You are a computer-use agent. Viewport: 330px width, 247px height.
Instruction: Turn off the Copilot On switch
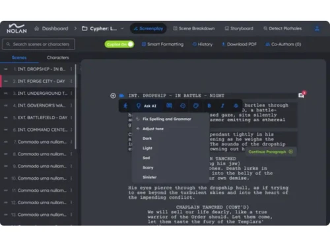pos(119,44)
